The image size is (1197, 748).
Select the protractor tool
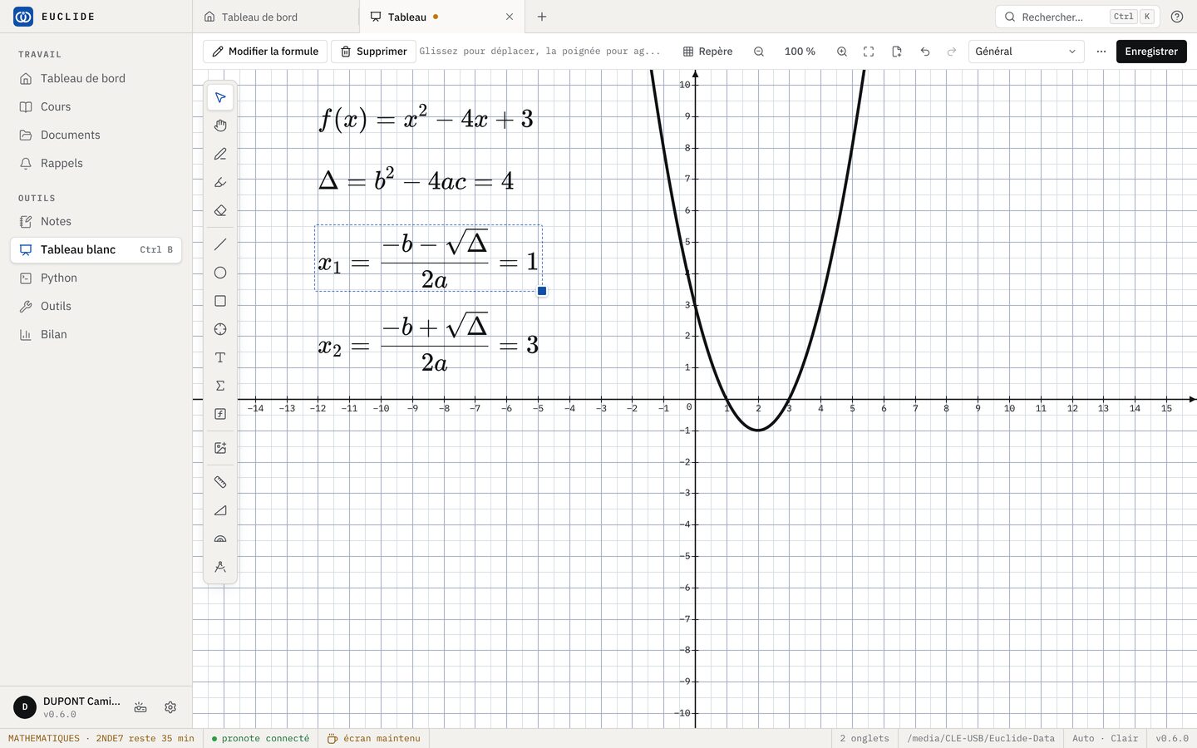[220, 539]
